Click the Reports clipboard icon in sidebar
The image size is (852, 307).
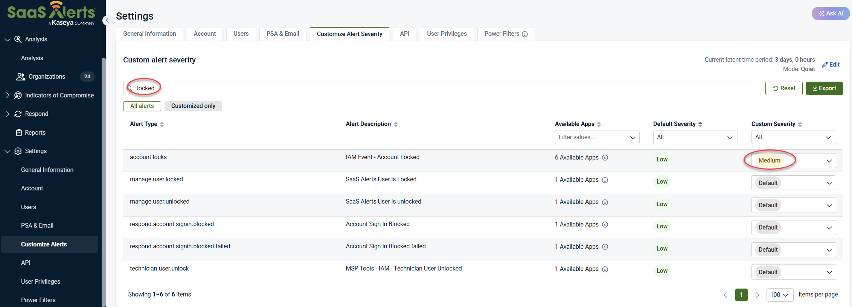point(19,132)
